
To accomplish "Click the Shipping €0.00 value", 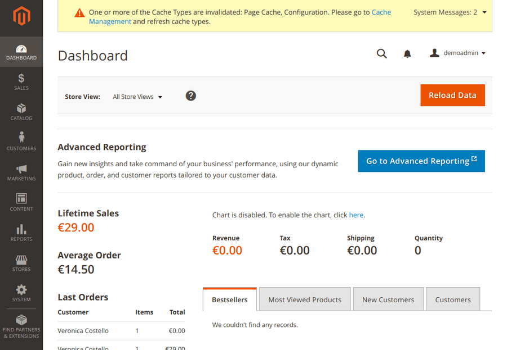I will pos(362,251).
